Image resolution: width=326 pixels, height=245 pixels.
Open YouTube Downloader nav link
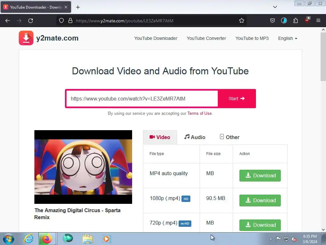point(156,38)
